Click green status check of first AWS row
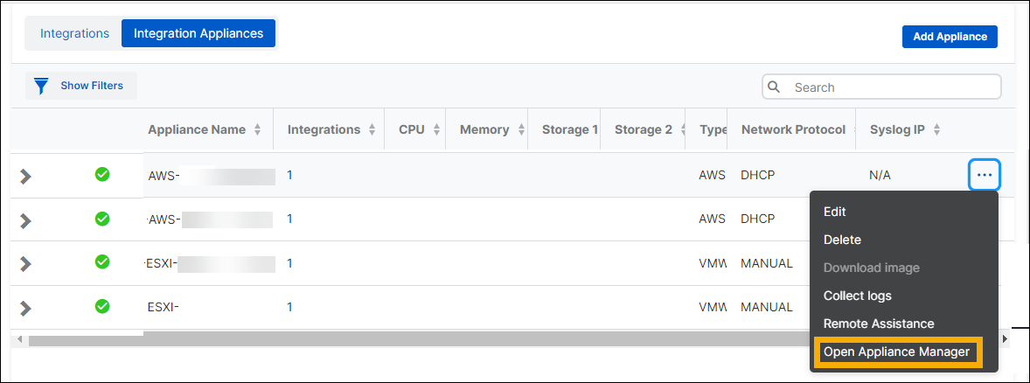Image resolution: width=1030 pixels, height=383 pixels. click(x=102, y=175)
